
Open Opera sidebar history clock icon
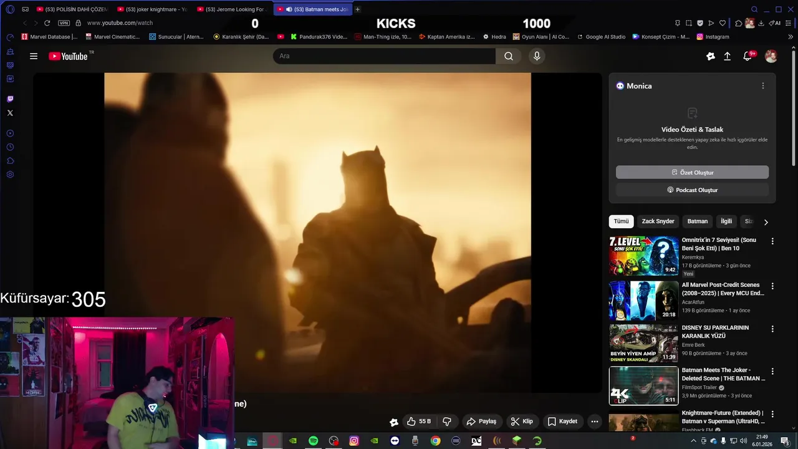(x=10, y=147)
